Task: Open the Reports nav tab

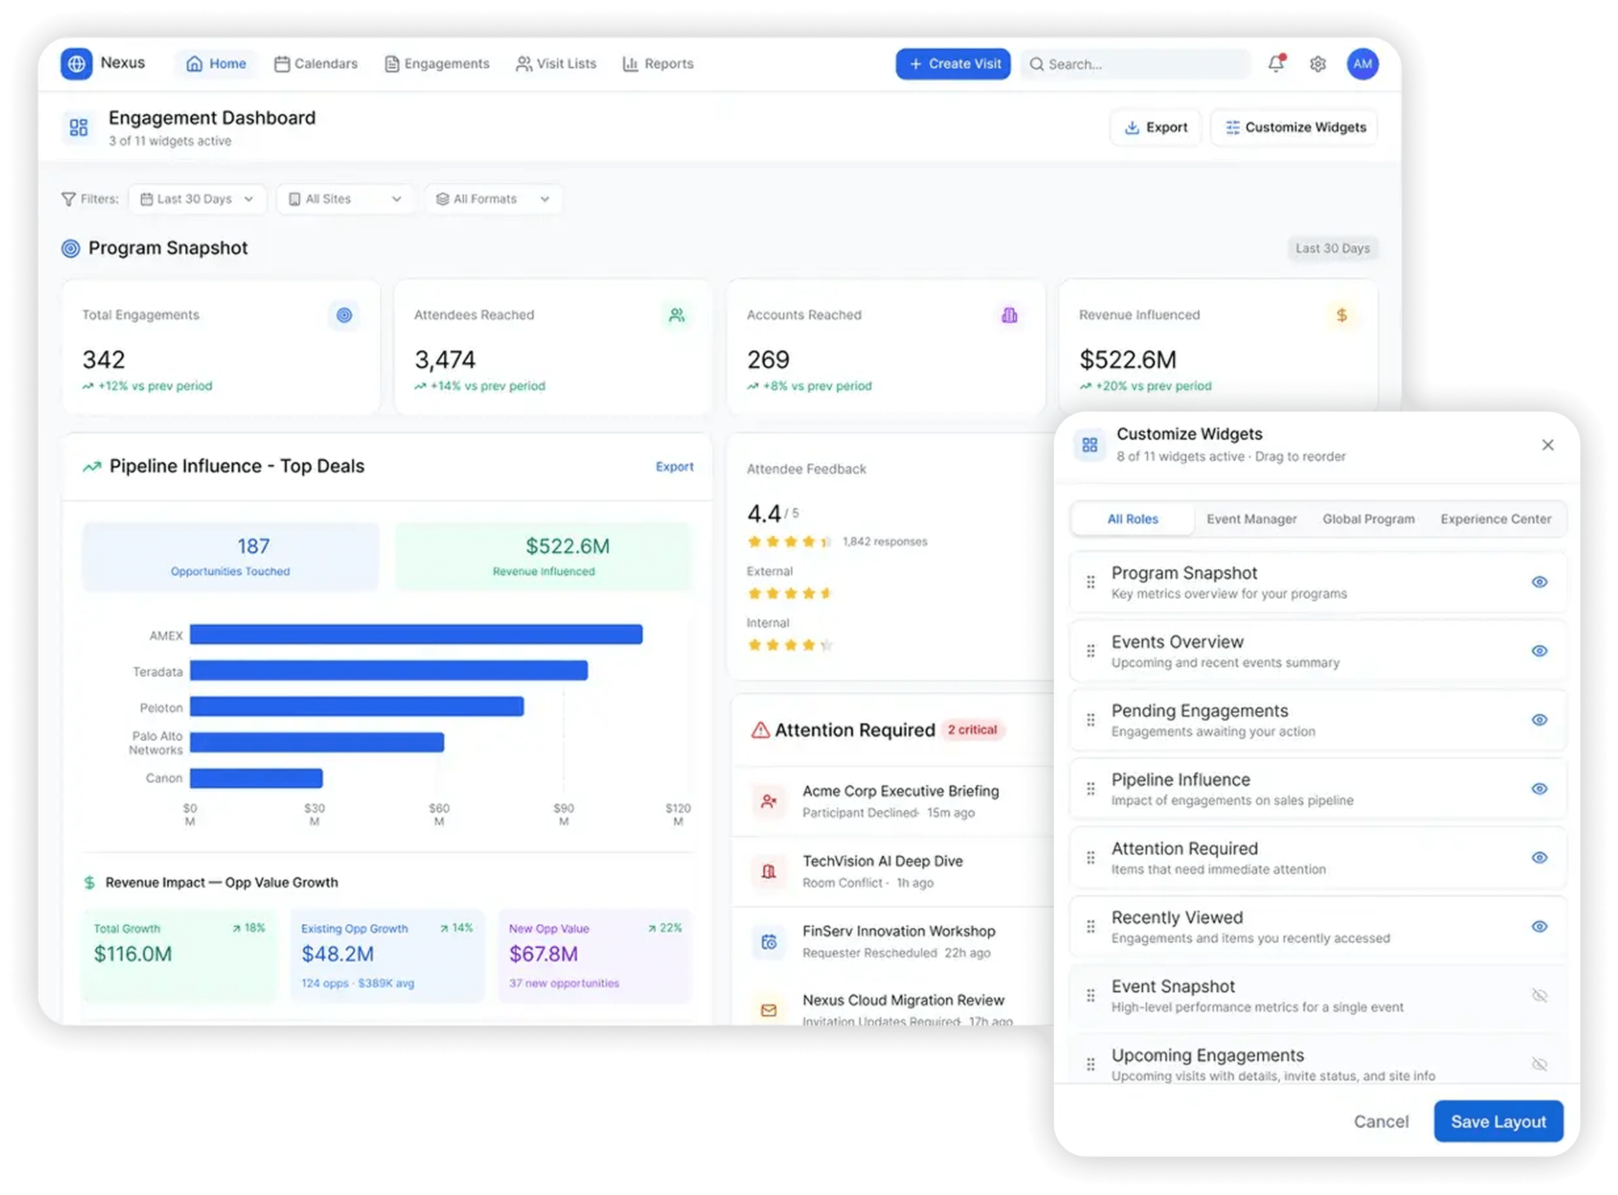Action: [658, 63]
